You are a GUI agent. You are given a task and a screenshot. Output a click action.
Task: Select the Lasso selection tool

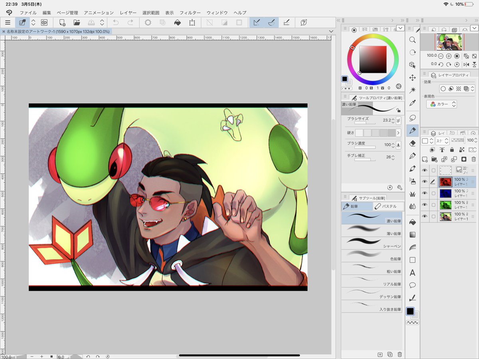click(x=412, y=118)
